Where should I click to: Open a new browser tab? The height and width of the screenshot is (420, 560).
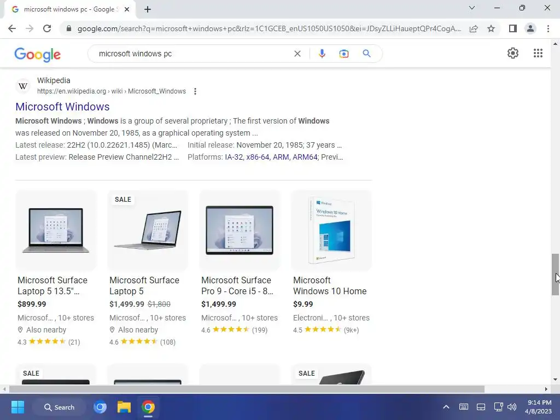pyautogui.click(x=148, y=10)
